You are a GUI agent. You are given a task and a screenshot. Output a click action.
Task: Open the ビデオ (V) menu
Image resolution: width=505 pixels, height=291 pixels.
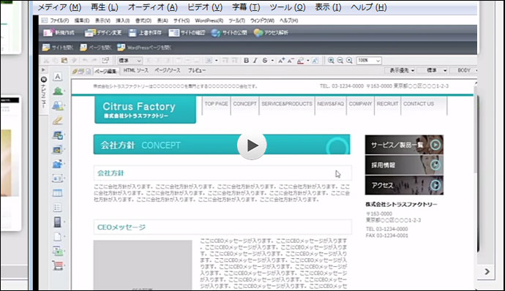205,7
